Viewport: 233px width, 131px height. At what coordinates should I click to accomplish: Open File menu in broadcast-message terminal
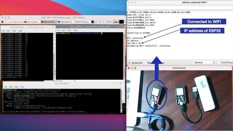(x=3, y=31)
